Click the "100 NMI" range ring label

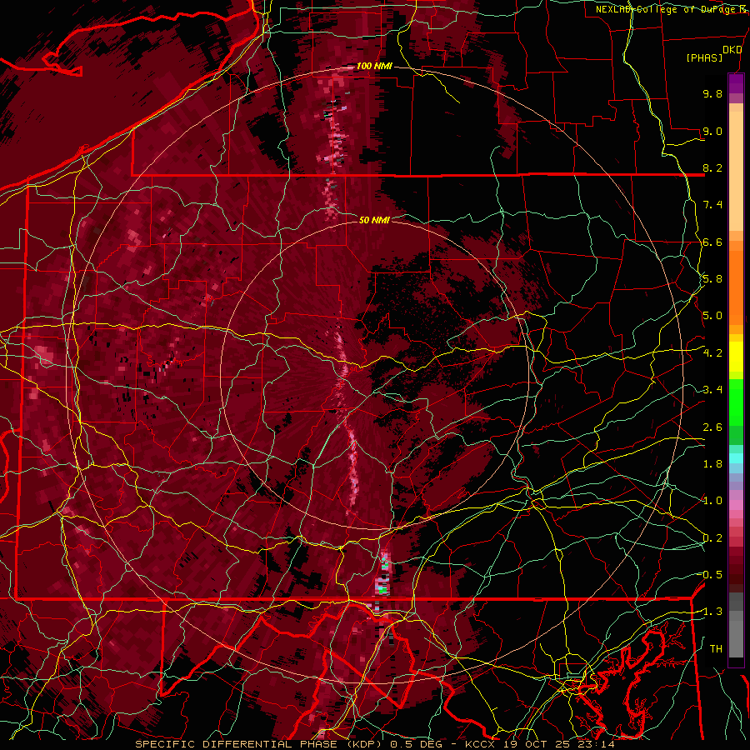[x=374, y=66]
